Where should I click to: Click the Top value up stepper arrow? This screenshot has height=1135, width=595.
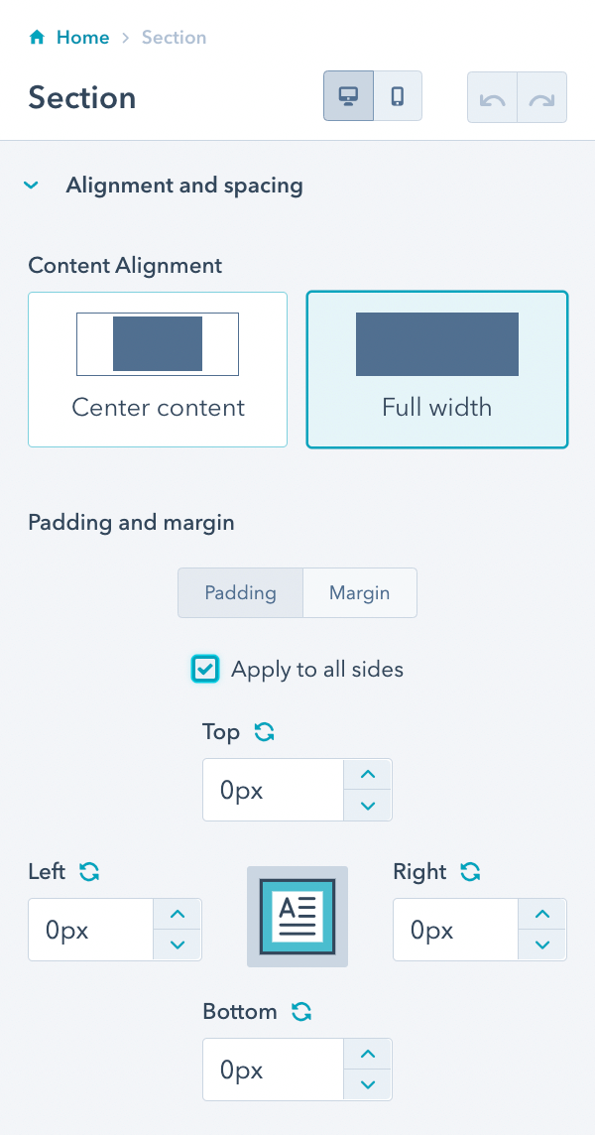tap(368, 774)
